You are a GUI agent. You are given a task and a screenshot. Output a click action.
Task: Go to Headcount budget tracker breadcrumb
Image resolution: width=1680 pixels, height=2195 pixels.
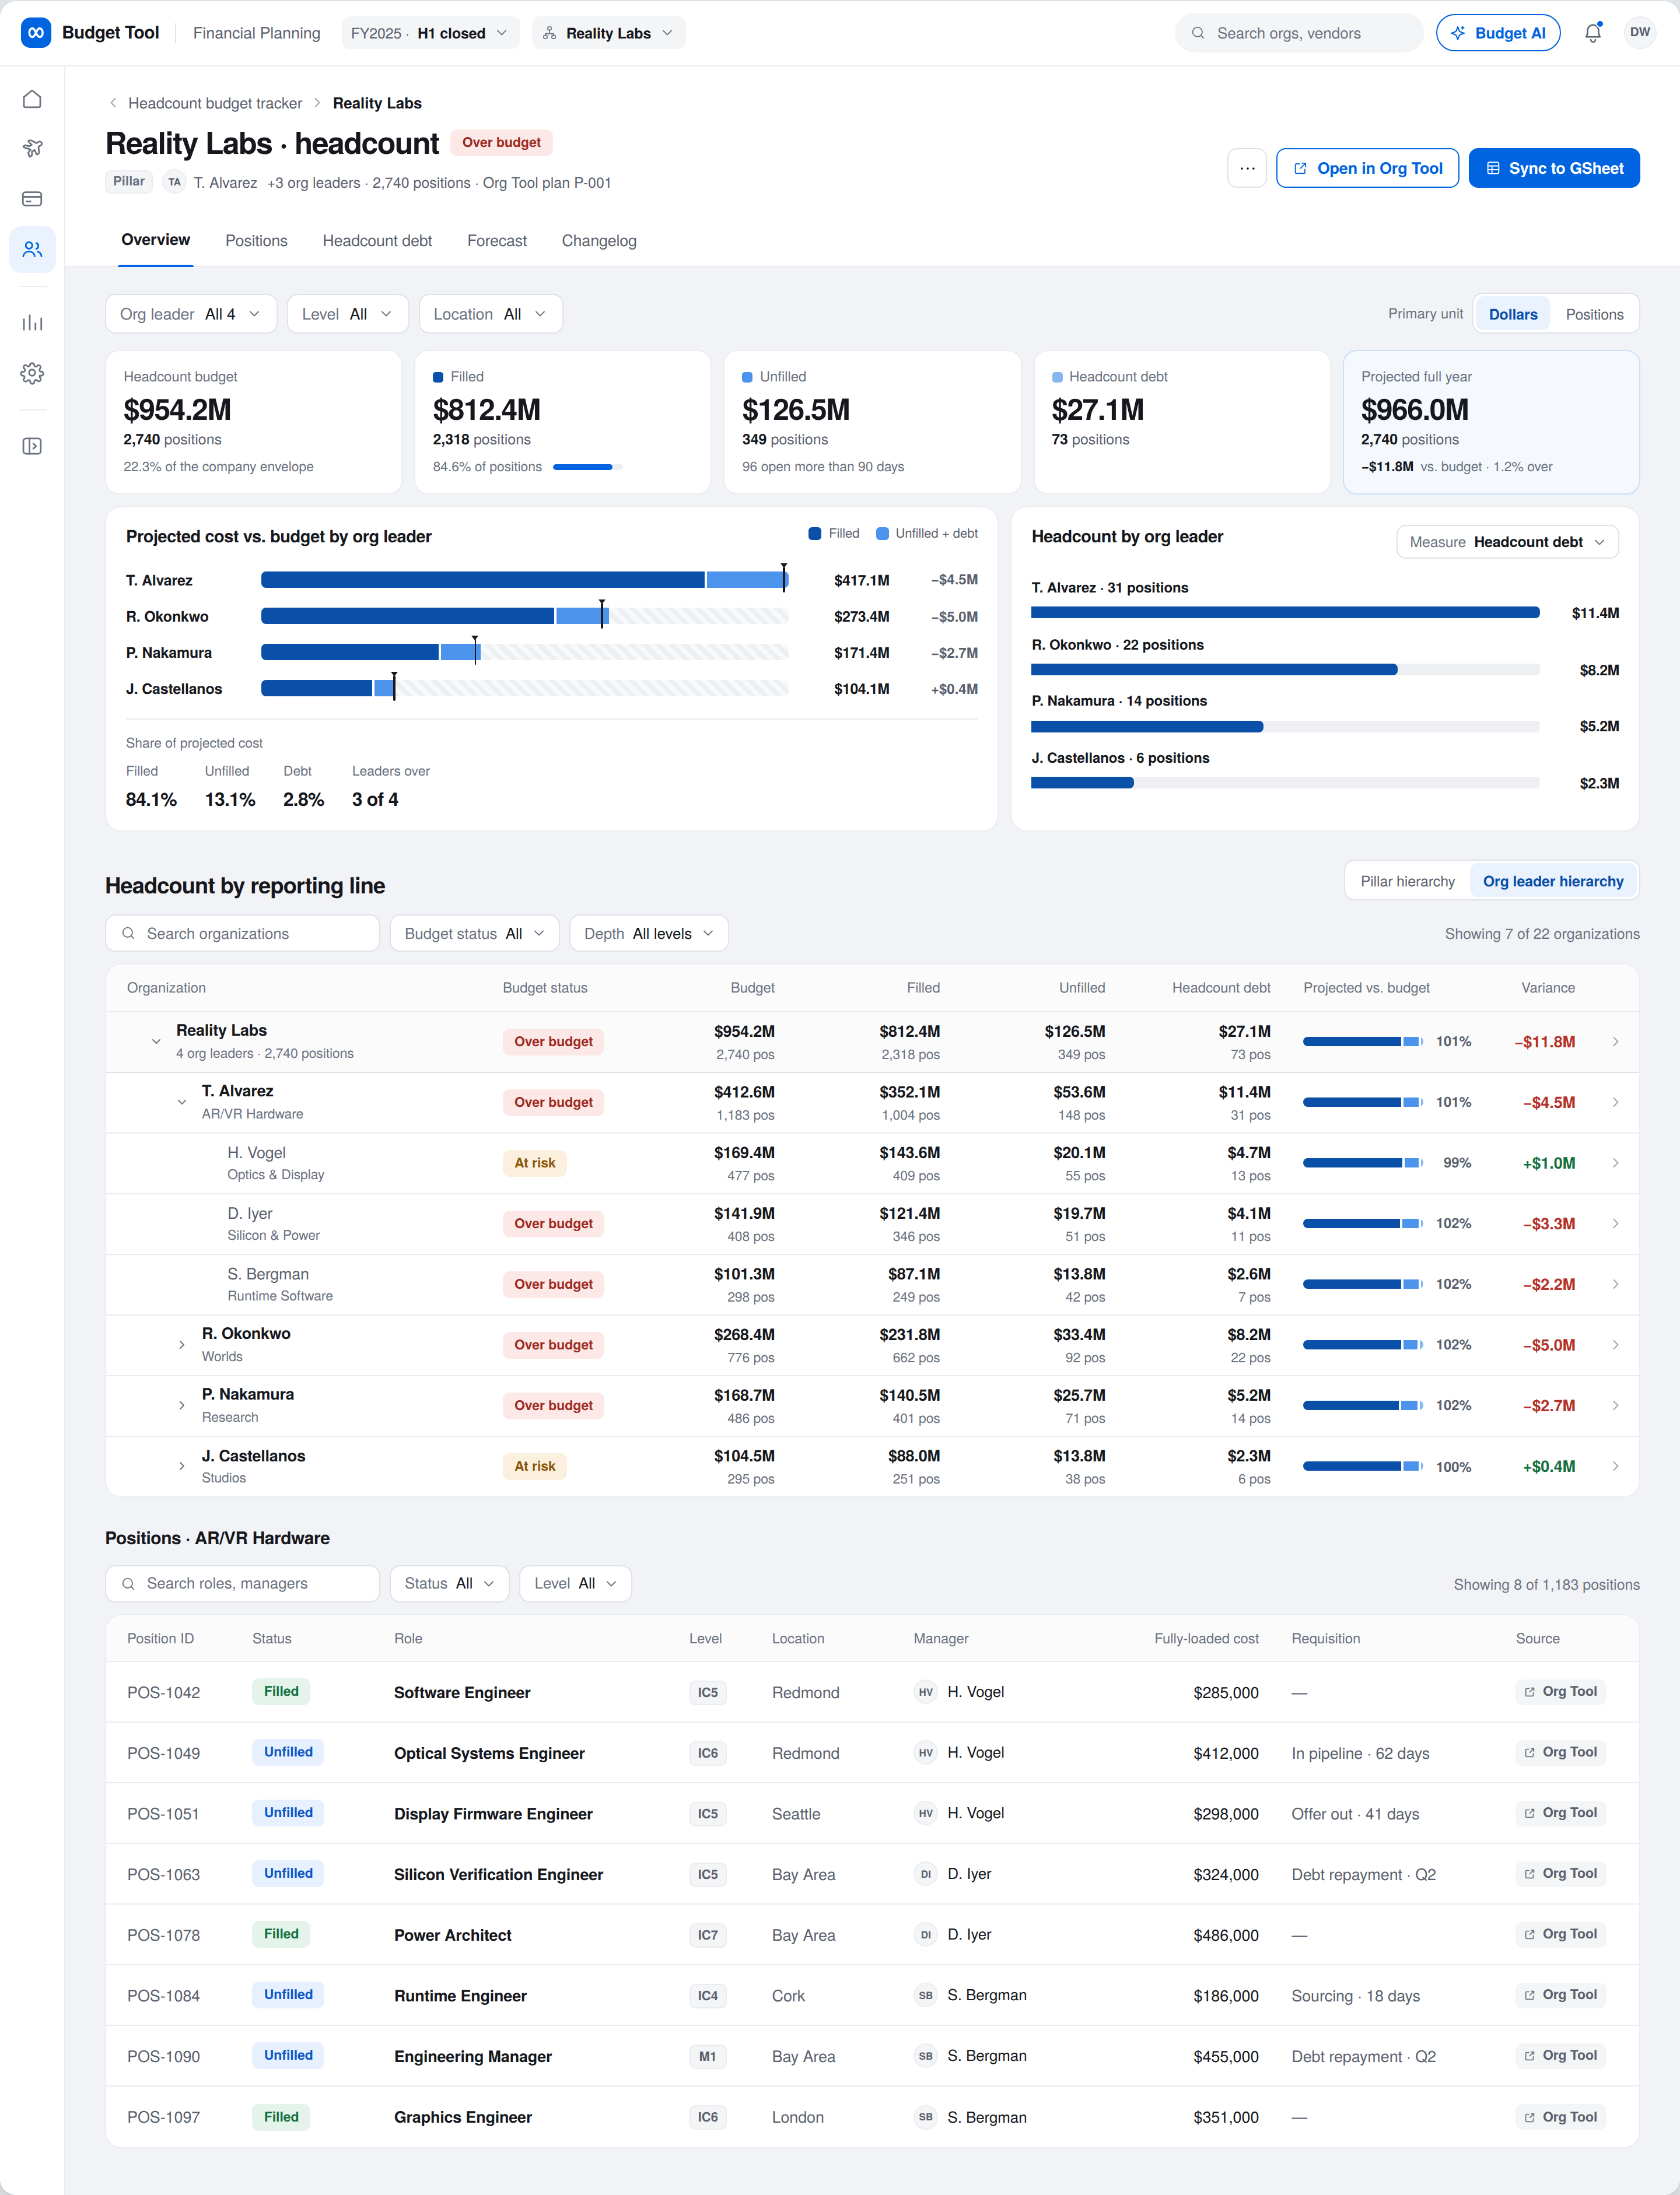215,103
